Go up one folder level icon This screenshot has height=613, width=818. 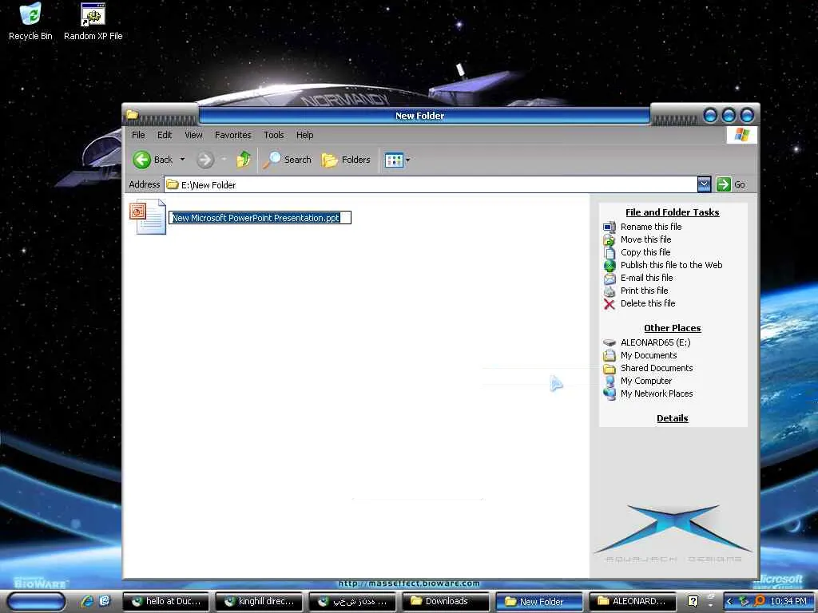[x=244, y=160]
